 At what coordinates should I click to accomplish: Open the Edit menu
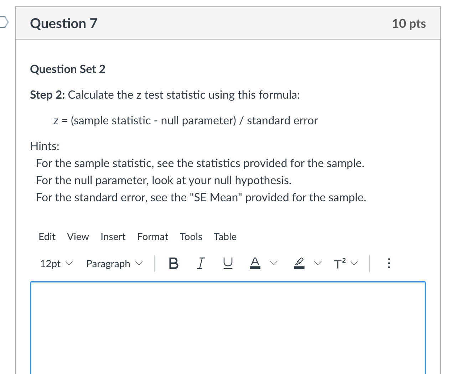click(x=47, y=237)
